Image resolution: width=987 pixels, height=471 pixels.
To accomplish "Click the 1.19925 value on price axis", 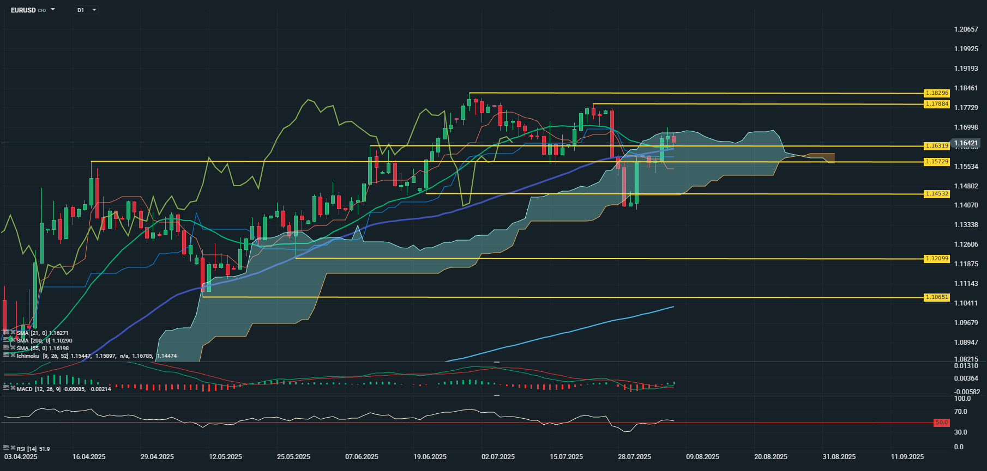I will click(966, 49).
